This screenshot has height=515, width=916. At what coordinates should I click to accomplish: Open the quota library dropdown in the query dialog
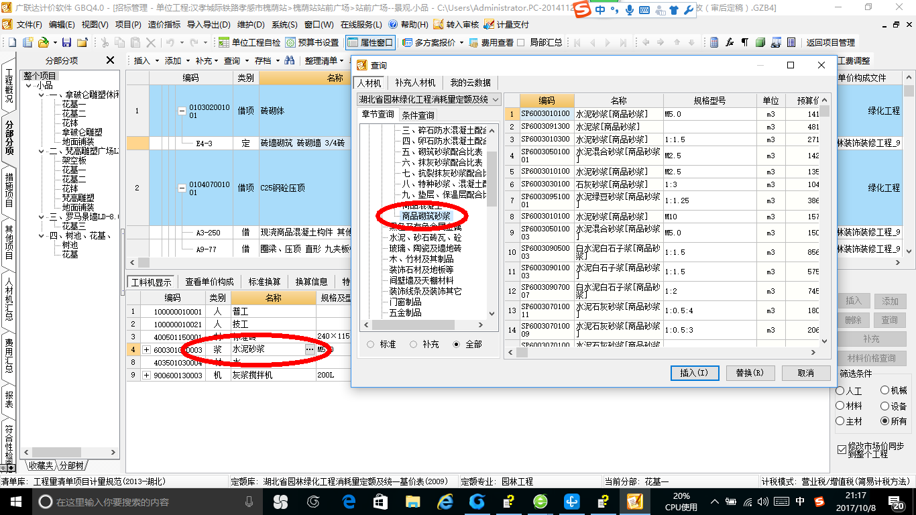[x=496, y=99]
